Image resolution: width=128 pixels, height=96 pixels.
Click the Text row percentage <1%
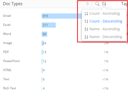[105, 79]
